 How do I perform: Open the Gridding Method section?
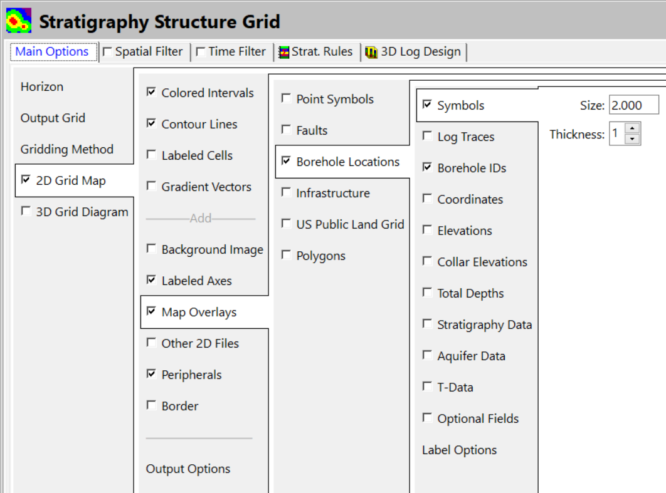(x=67, y=150)
